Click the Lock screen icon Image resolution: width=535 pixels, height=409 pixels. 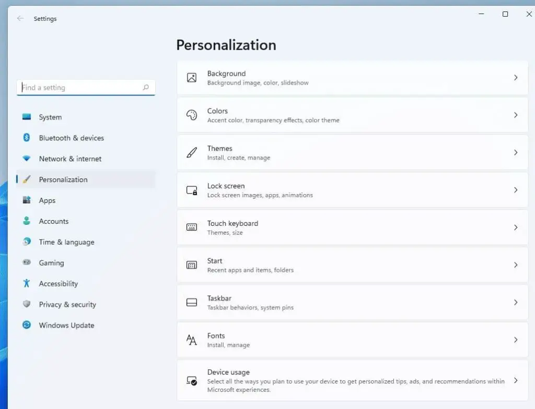point(192,190)
